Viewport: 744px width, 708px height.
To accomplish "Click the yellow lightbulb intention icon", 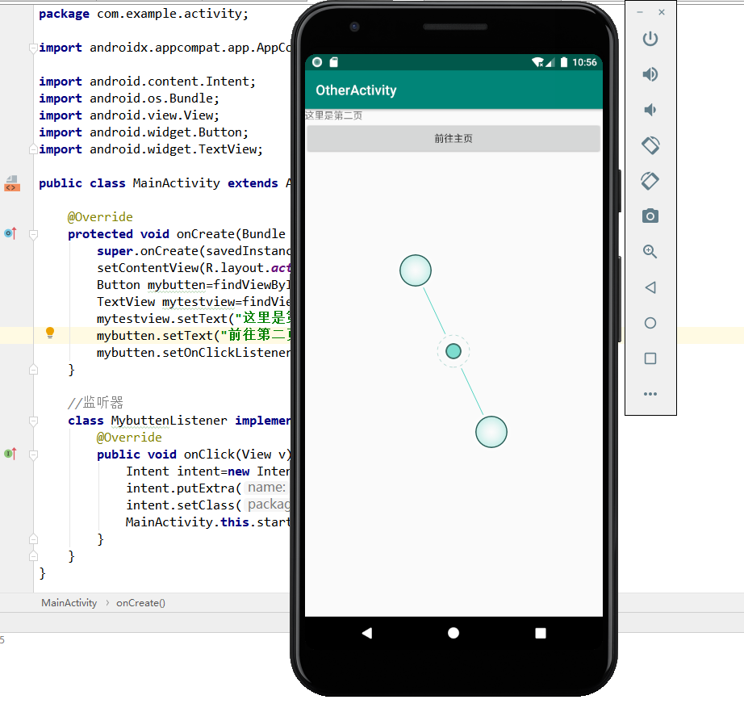I will (50, 333).
